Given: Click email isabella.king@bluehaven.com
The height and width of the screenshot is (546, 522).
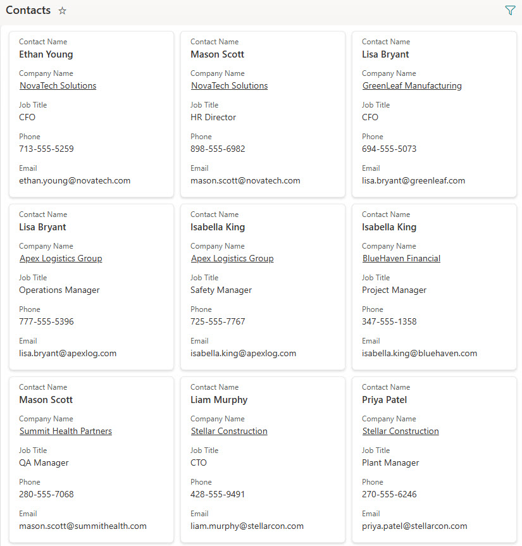Looking at the screenshot, I should tap(419, 354).
